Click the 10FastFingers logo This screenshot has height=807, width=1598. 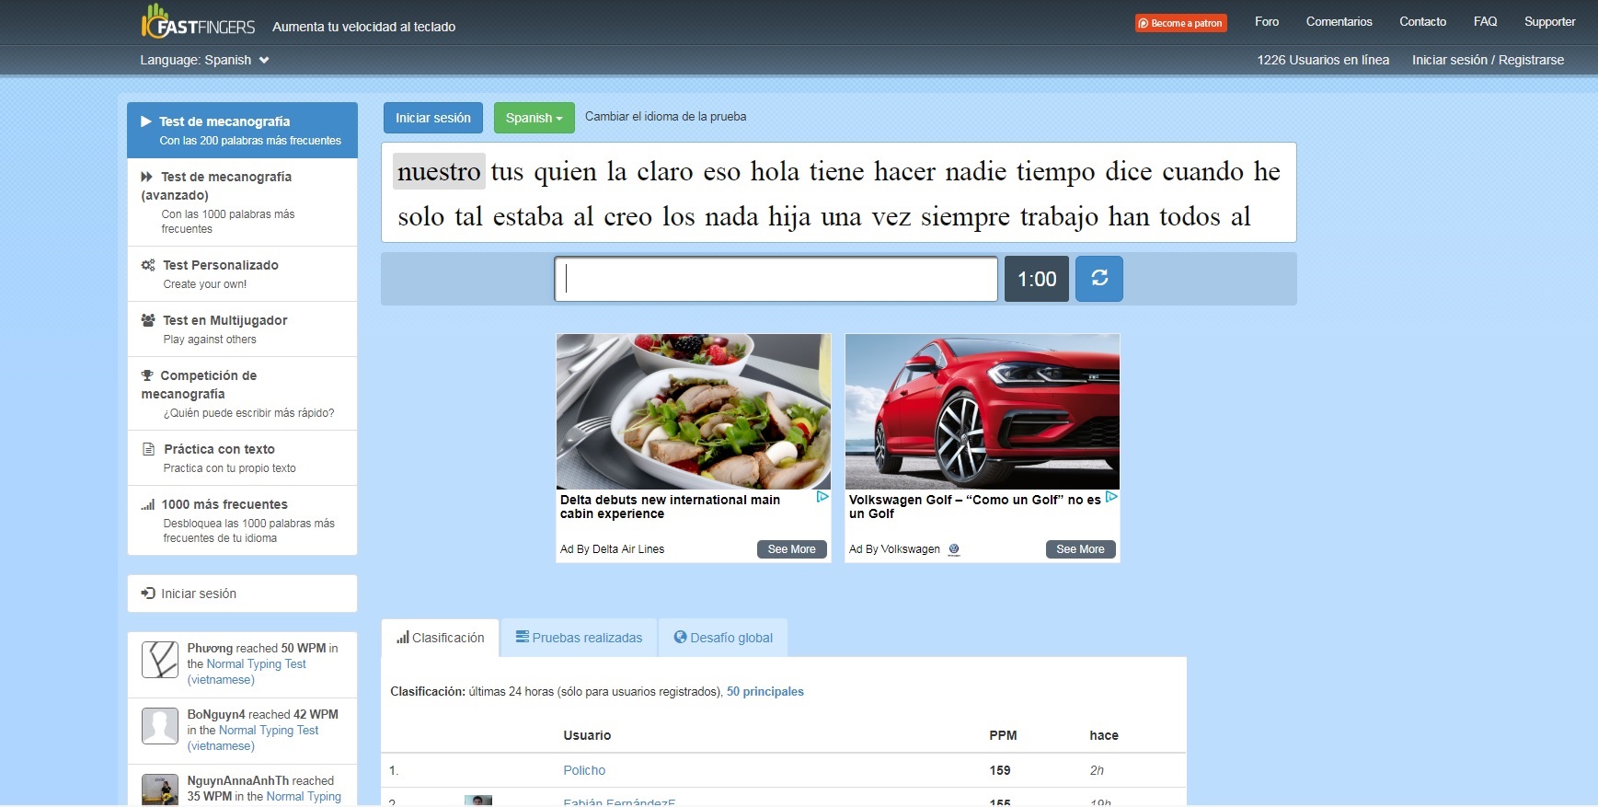pos(199,23)
